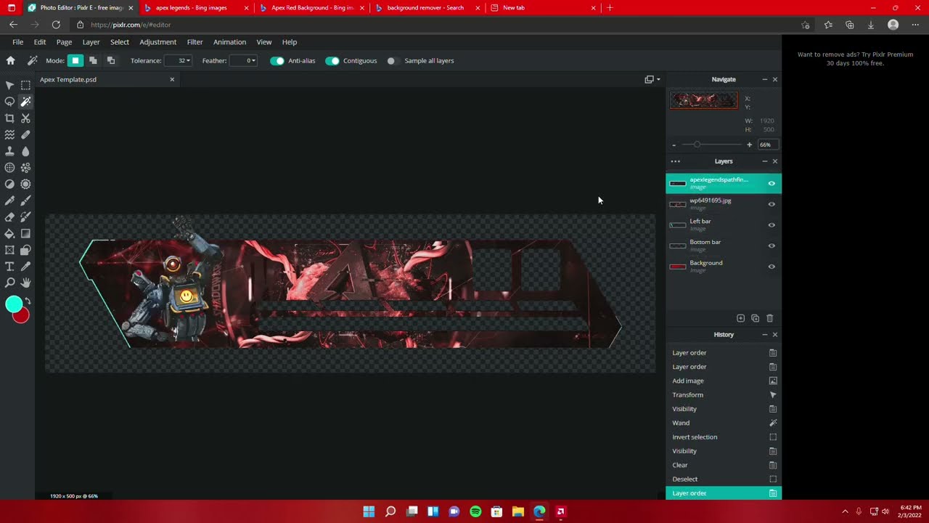This screenshot has height=523, width=929.
Task: Hide the Background layer
Action: point(772,267)
